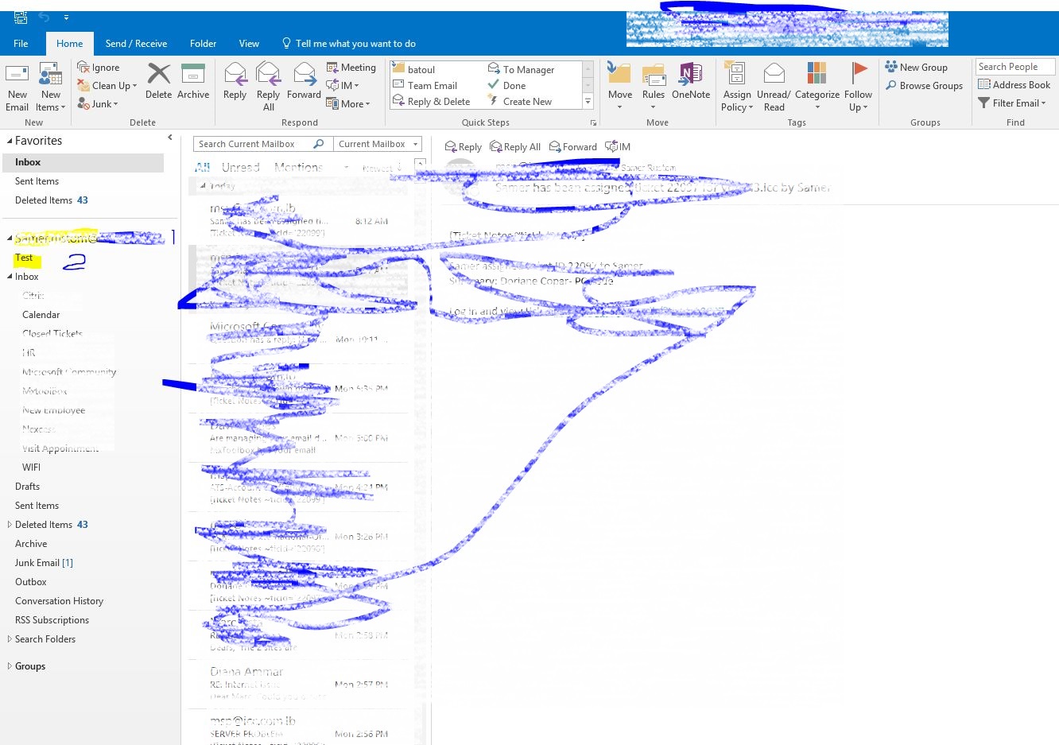Select the Junk Email folder
The height and width of the screenshot is (745, 1059).
44,562
